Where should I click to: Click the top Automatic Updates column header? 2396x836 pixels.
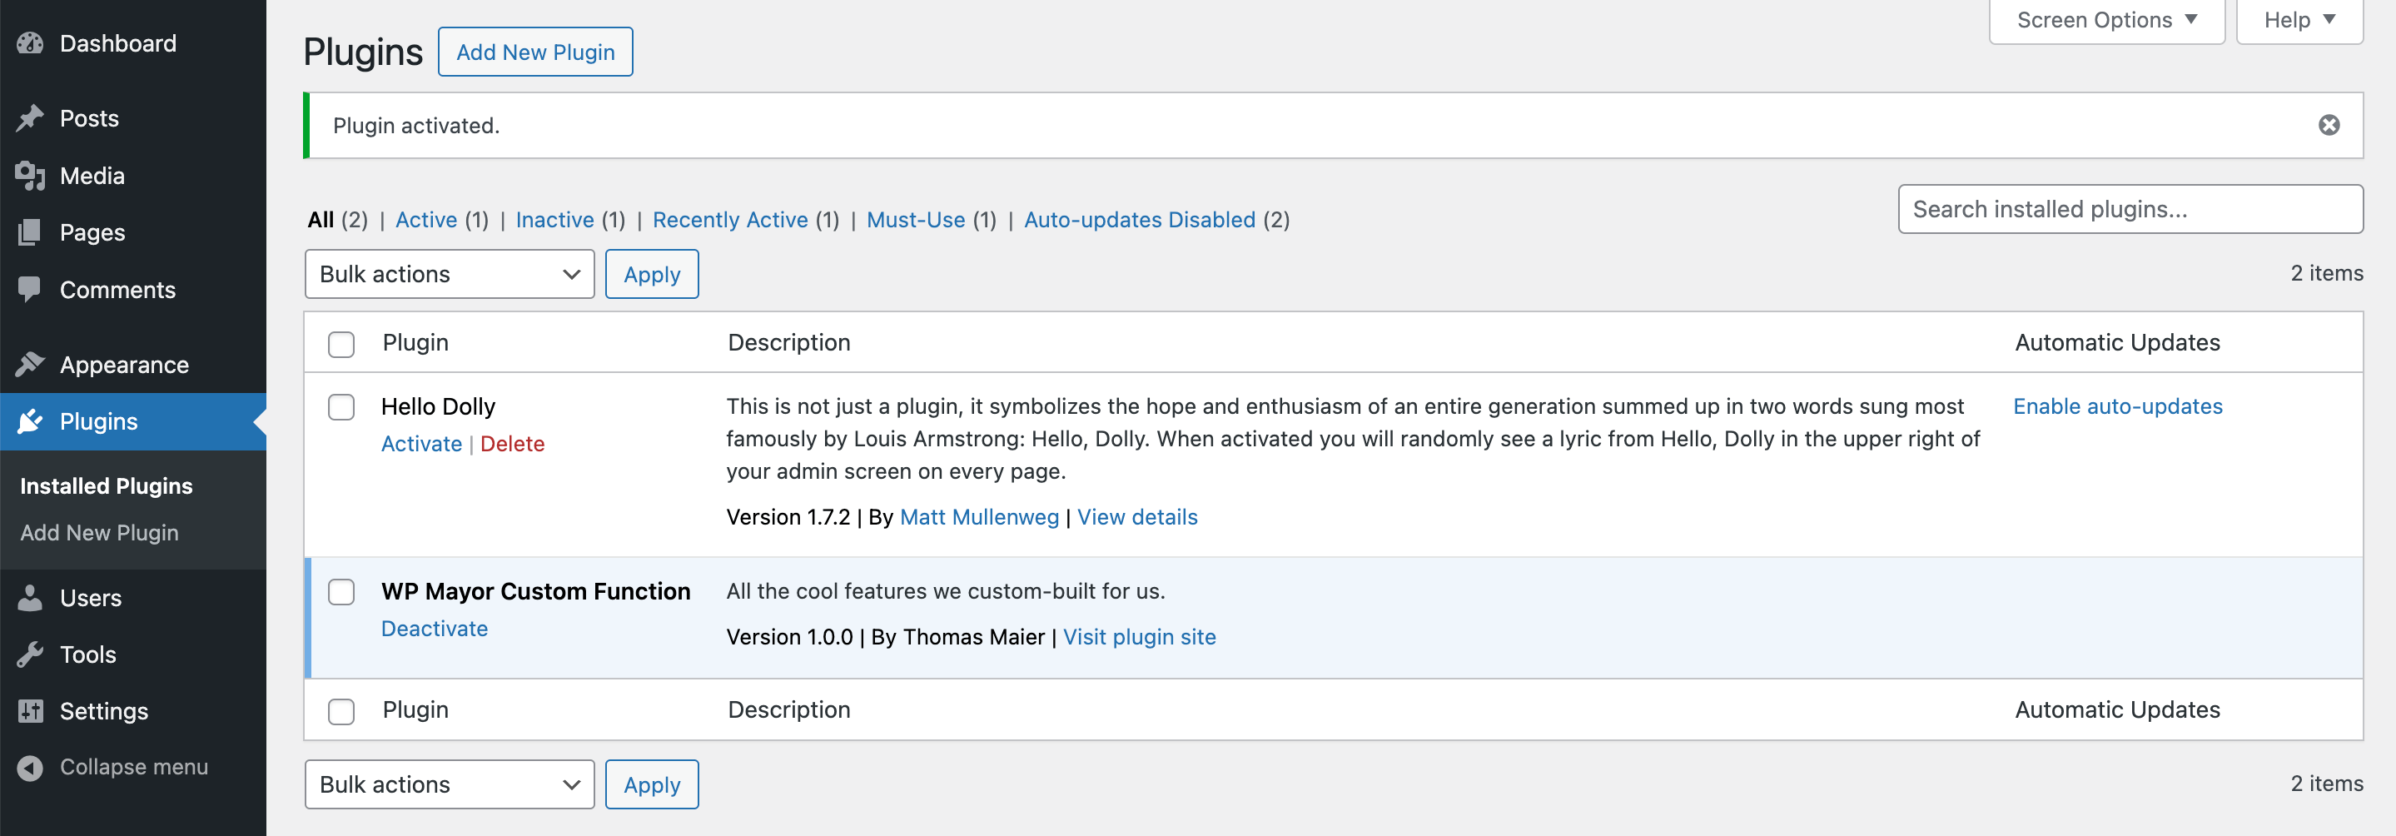2117,342
